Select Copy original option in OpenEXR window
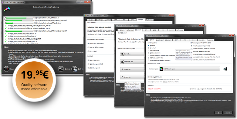The height and width of the screenshot is (119, 237). [x=88, y=51]
